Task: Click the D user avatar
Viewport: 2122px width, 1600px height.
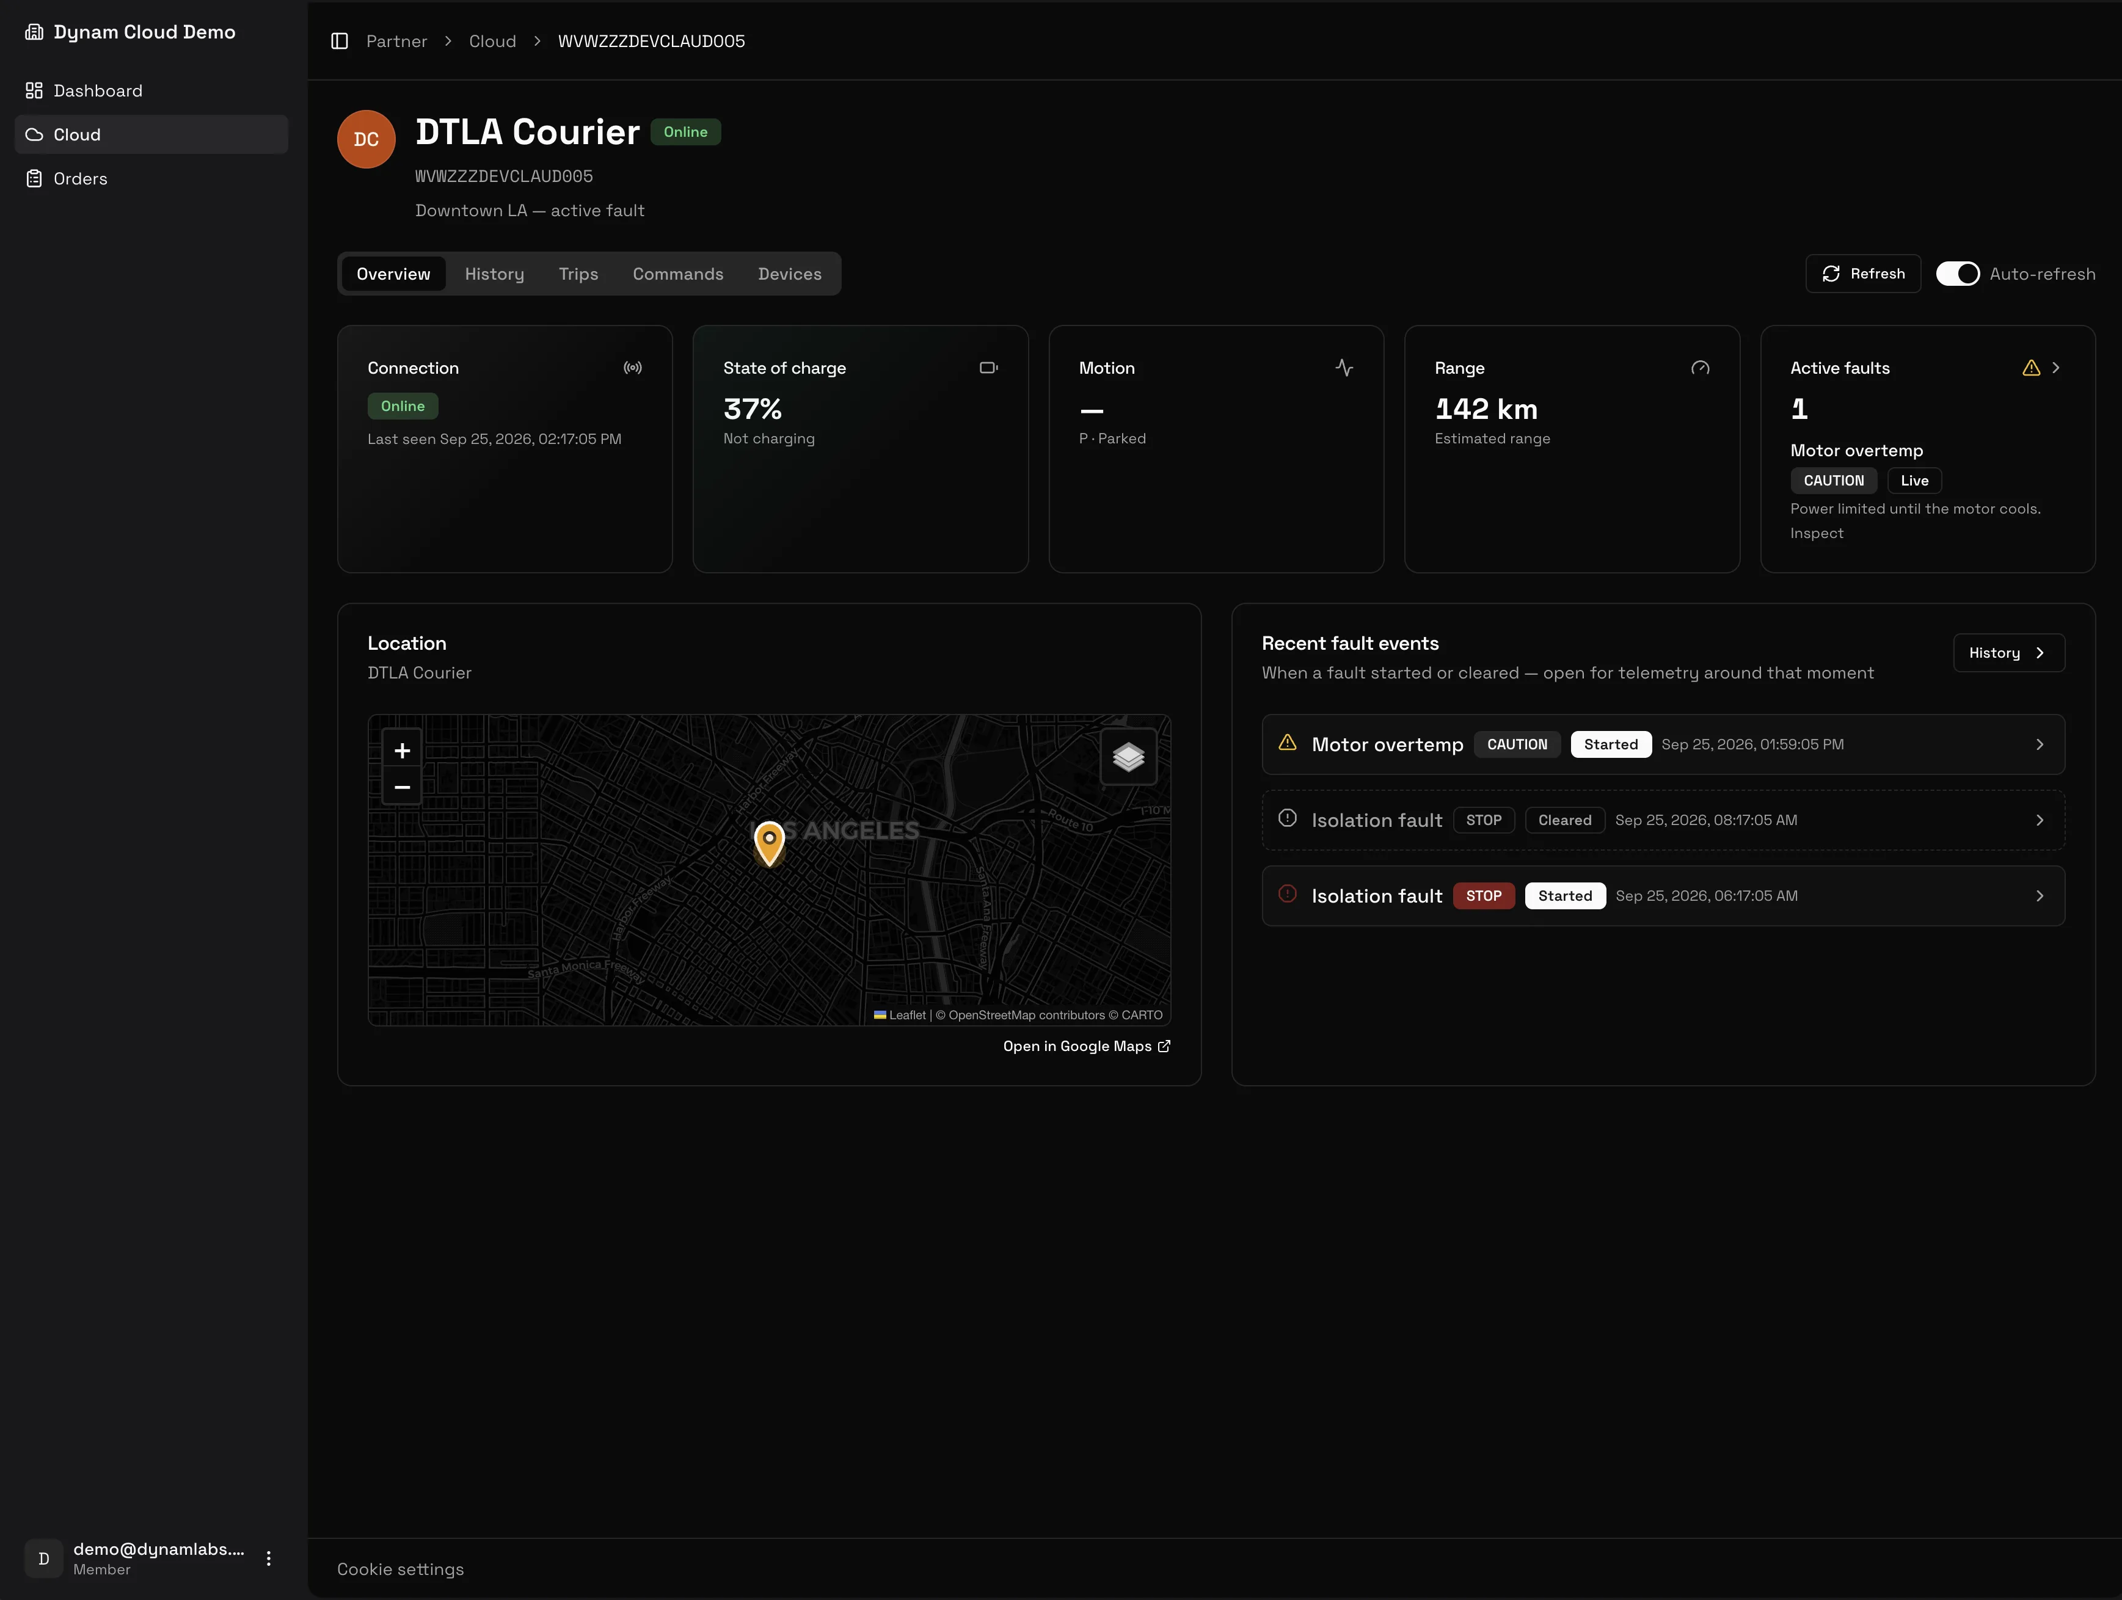Action: coord(43,1558)
